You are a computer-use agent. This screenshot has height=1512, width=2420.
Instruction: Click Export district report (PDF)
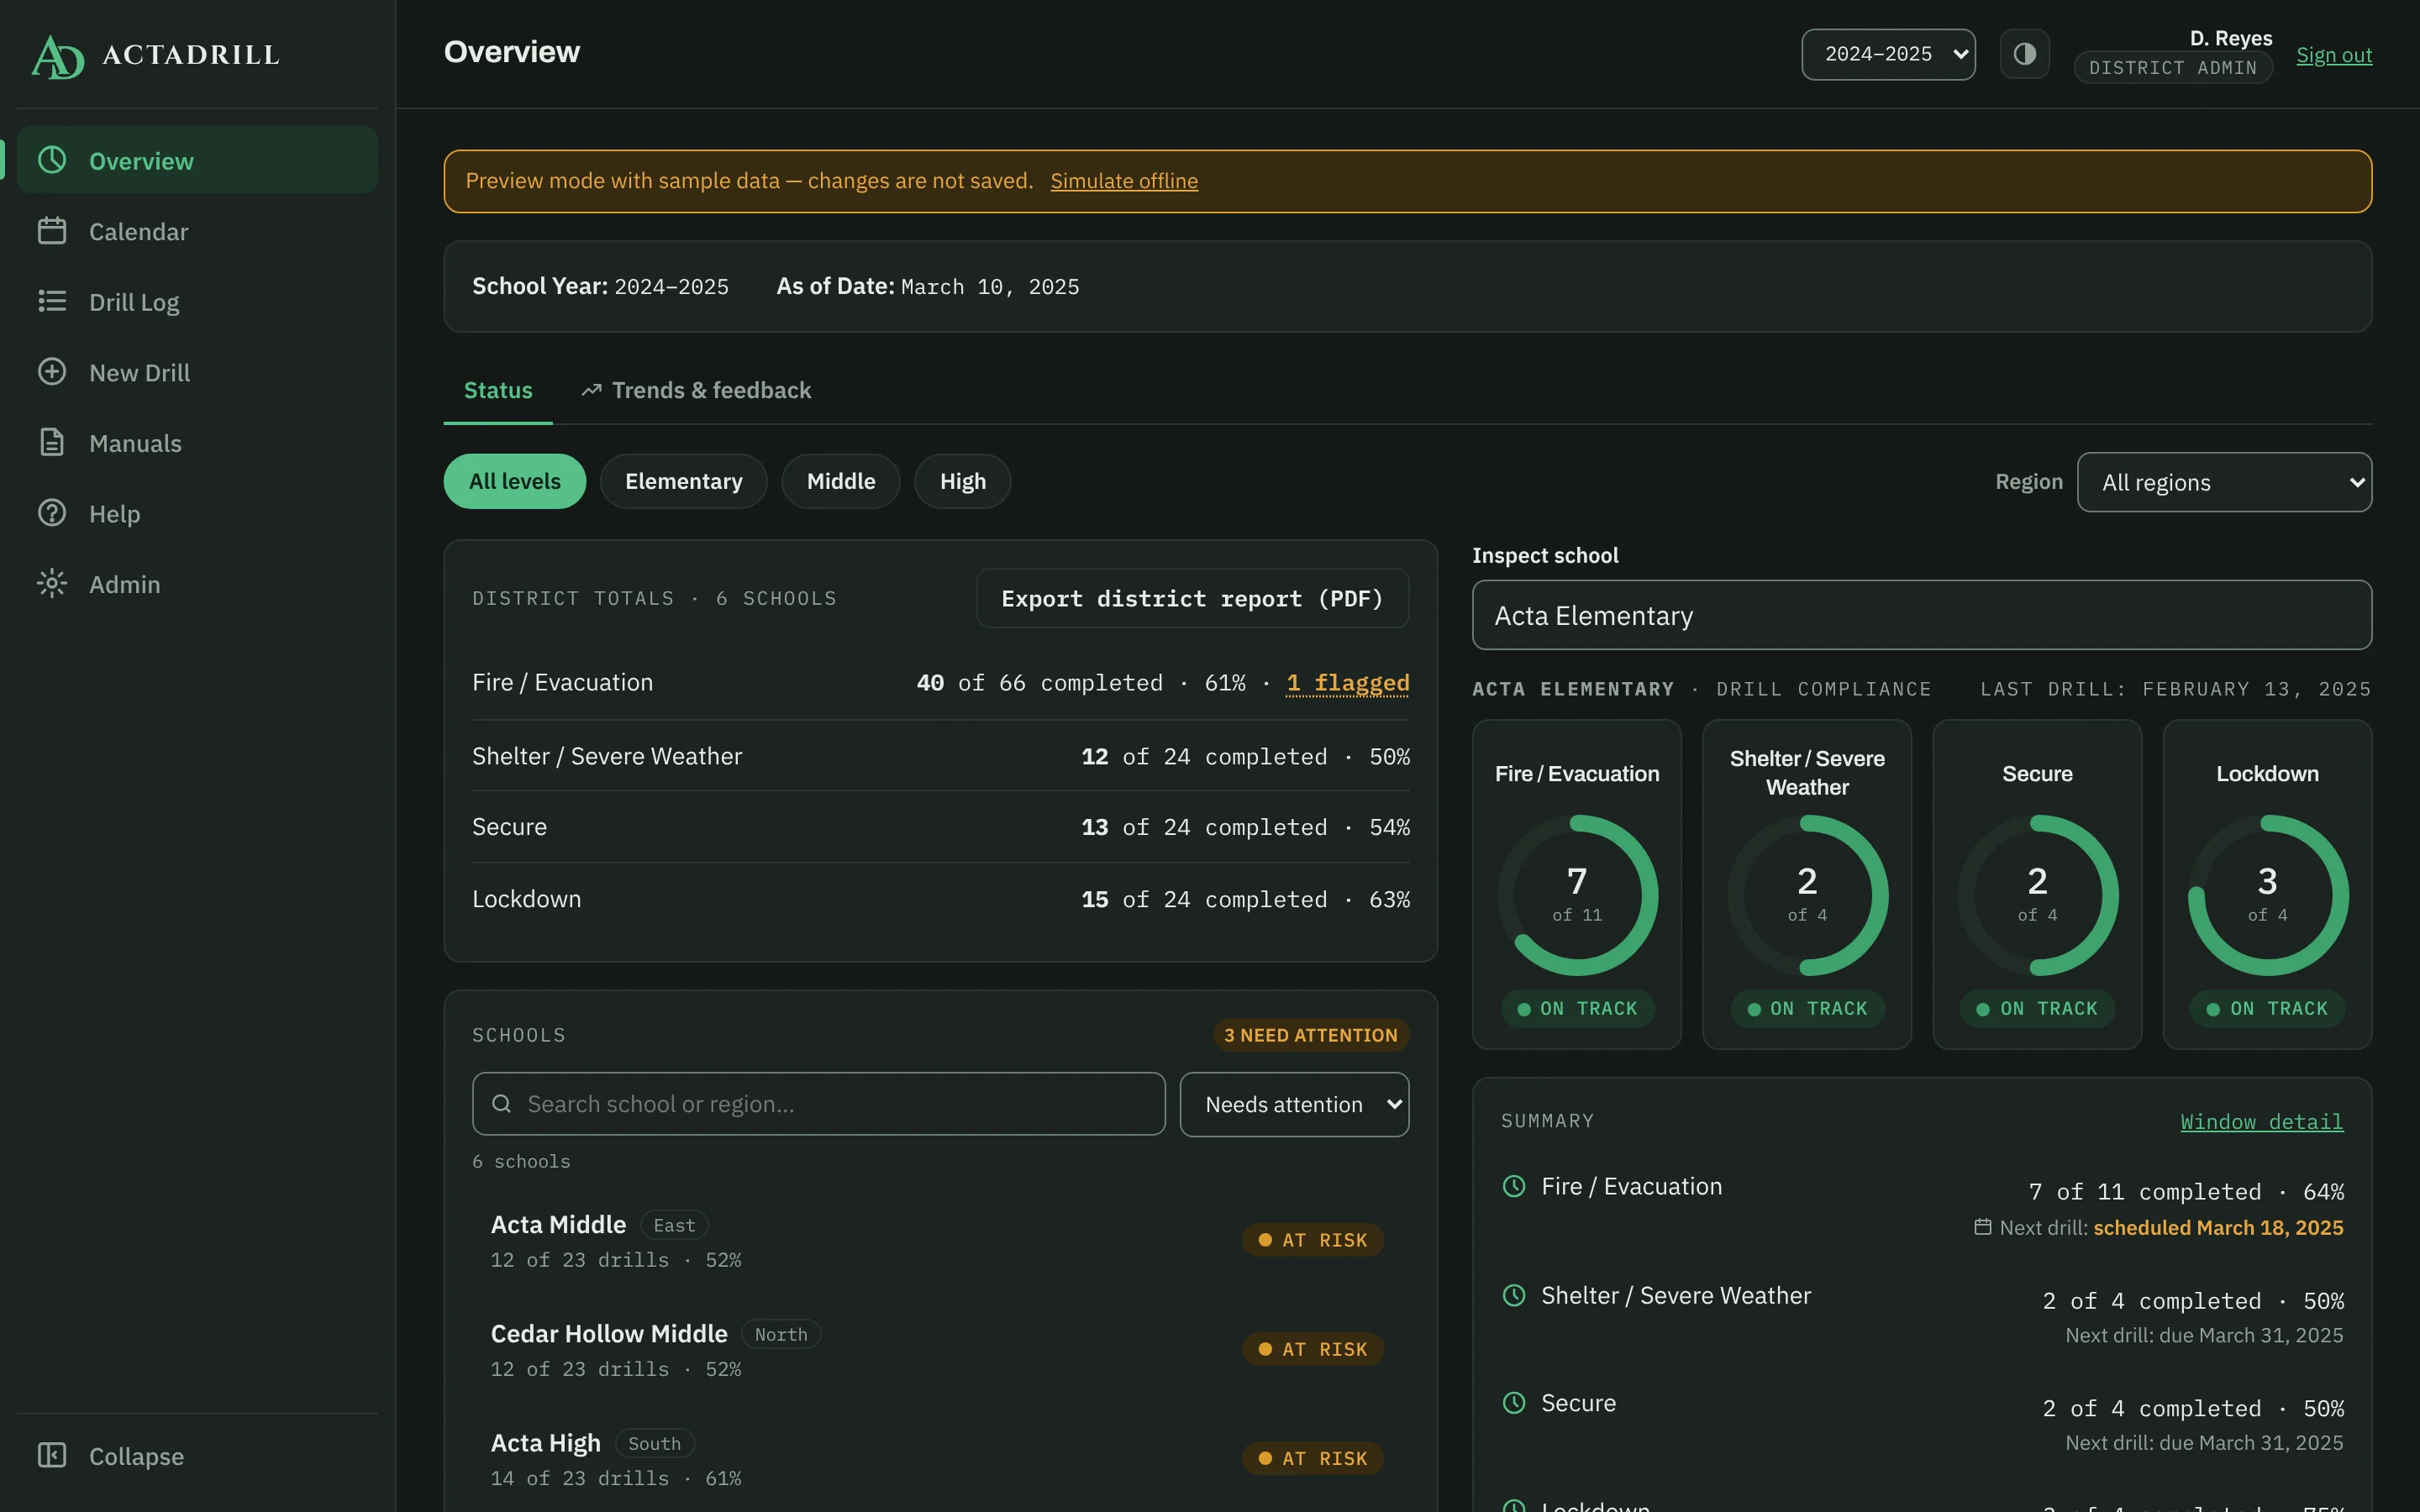tap(1192, 598)
